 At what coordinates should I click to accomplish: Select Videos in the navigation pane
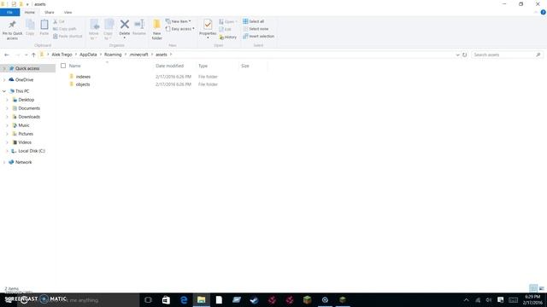[25, 142]
